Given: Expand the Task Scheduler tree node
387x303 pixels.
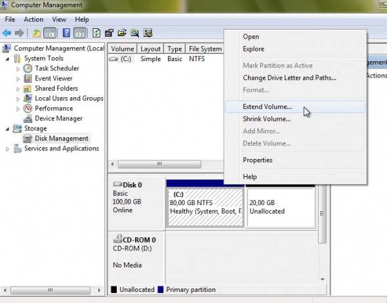Looking at the screenshot, I should point(18,69).
